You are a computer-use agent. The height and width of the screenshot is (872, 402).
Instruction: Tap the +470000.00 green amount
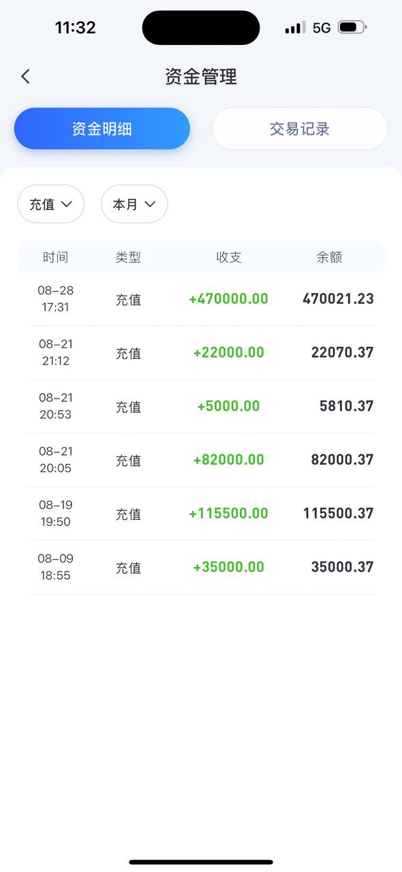[229, 298]
